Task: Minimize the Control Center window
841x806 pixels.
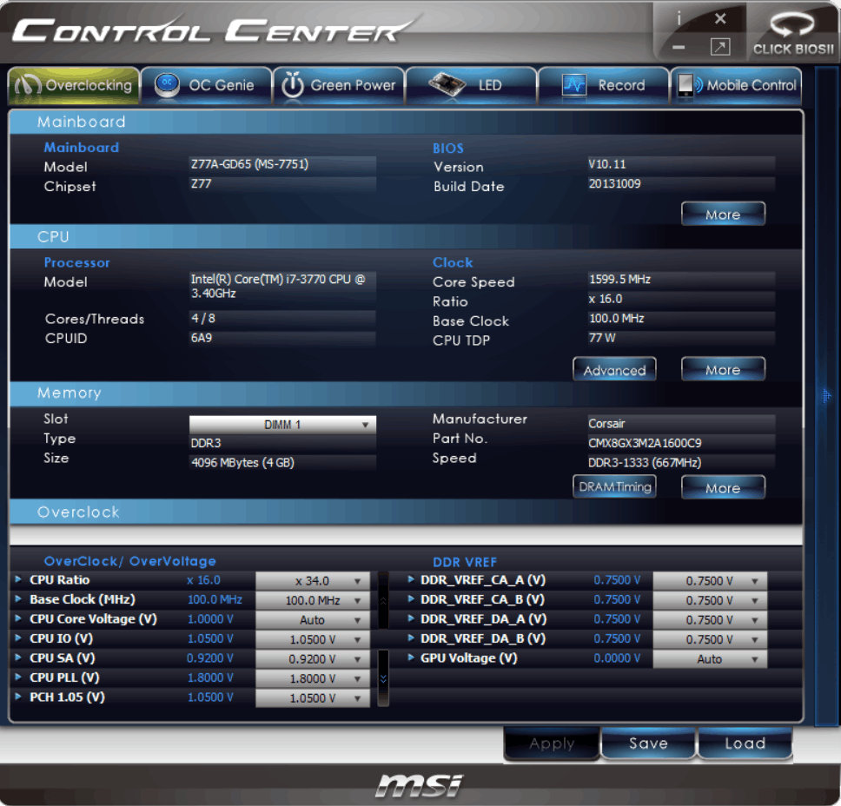Action: pyautogui.click(x=679, y=47)
